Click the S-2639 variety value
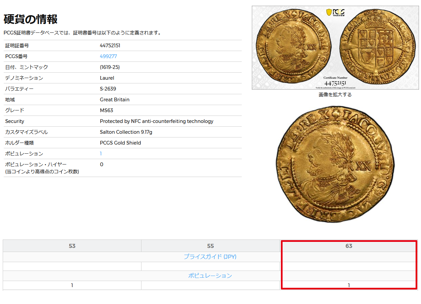 coord(108,89)
